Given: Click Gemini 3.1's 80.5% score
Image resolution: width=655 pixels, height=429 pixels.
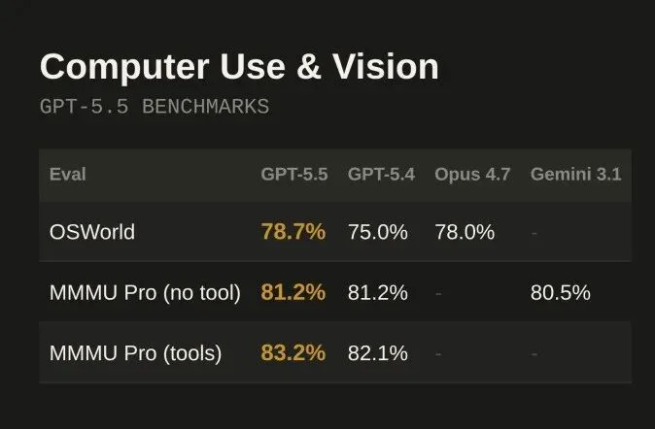Looking at the screenshot, I should (560, 292).
